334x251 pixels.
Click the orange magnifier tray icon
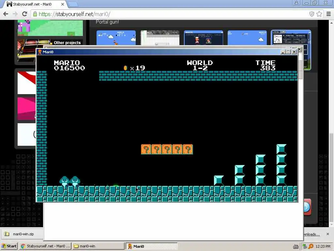point(311,246)
